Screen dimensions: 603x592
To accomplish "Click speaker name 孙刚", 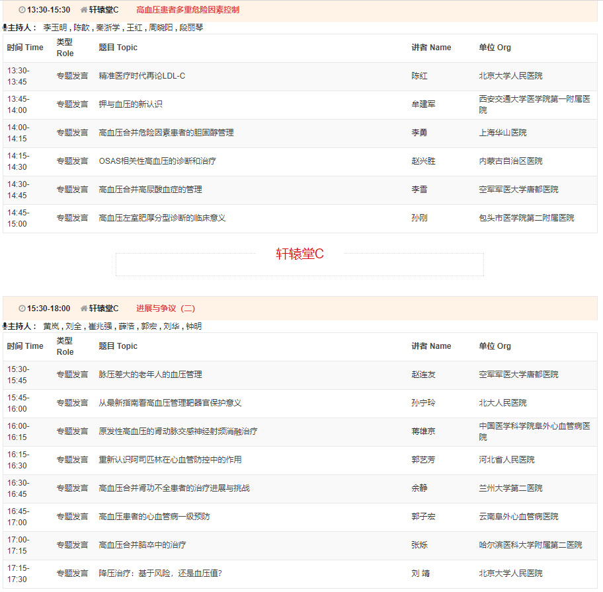I will click(419, 218).
